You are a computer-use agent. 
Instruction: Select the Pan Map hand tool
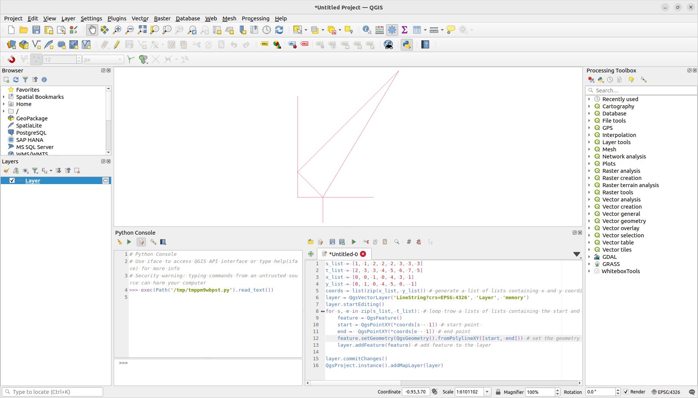pyautogui.click(x=92, y=30)
